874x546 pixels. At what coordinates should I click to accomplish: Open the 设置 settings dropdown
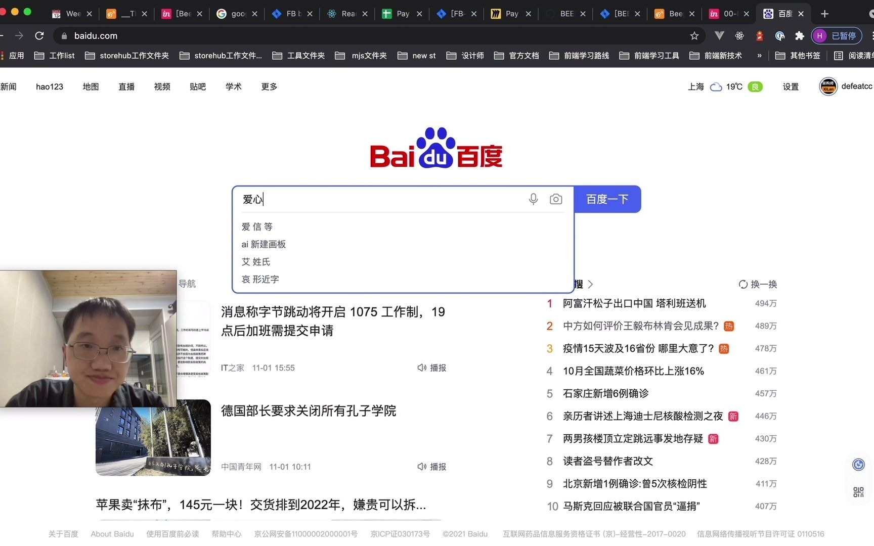coord(791,86)
